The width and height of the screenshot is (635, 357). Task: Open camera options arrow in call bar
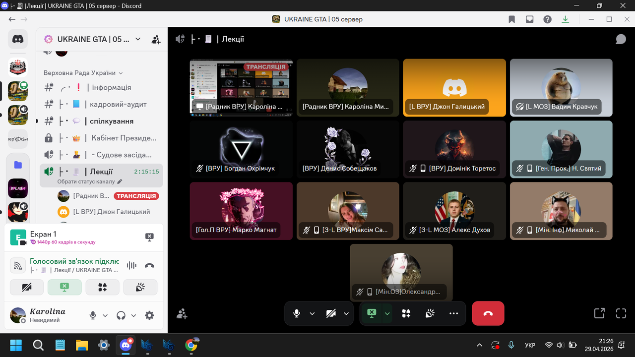pos(346,313)
